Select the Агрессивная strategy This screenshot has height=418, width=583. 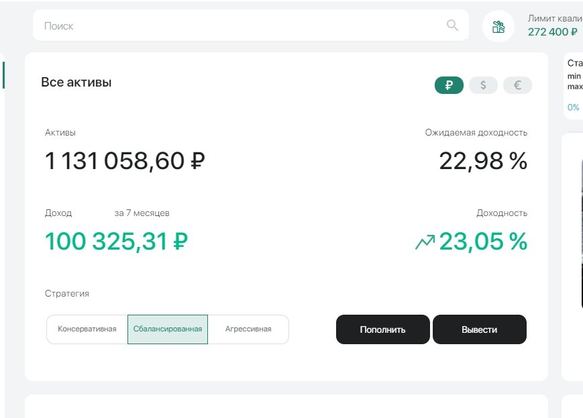(x=249, y=329)
